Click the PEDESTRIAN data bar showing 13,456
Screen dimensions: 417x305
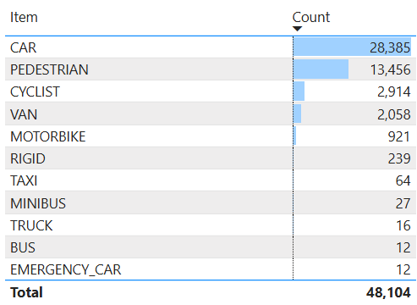321,69
